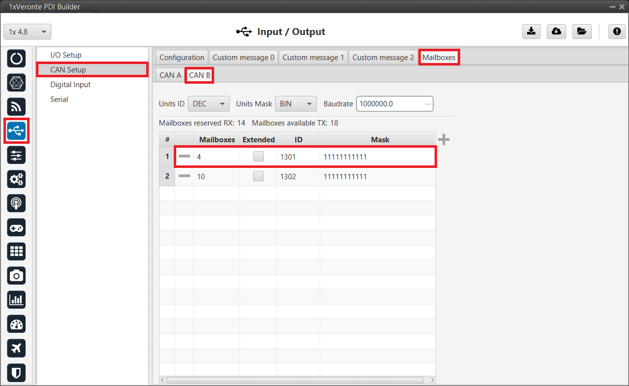Select the airplane sidebar icon
Screen dimensions: 629x386
point(16,348)
